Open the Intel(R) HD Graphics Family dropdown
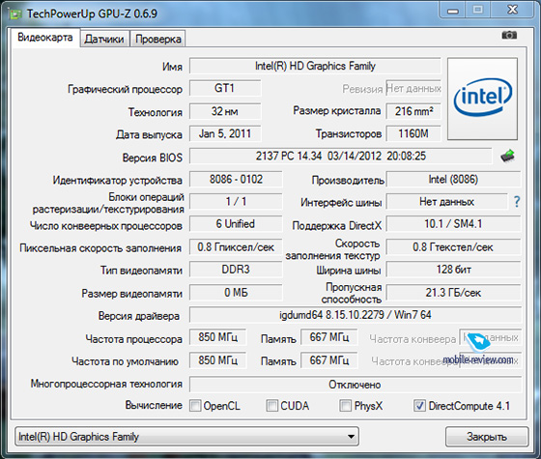This screenshot has width=541, height=459. [186, 437]
